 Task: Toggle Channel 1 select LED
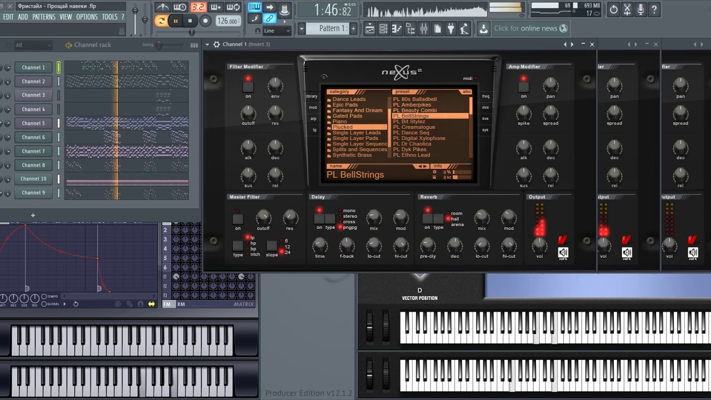58,68
